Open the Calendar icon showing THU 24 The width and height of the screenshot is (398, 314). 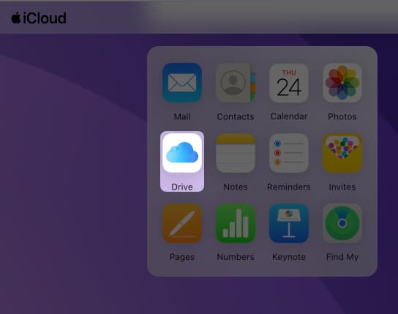click(289, 83)
